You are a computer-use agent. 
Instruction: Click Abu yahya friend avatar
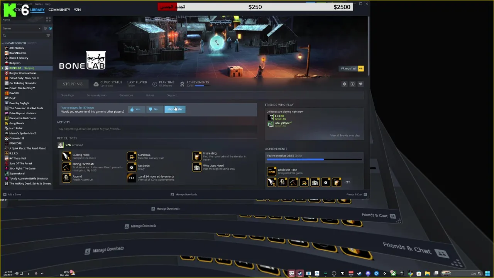pyautogui.click(x=271, y=124)
